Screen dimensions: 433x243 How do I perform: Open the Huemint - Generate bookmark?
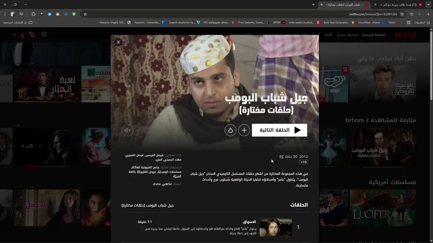[x=150, y=23]
